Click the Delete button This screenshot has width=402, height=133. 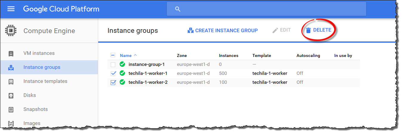pyautogui.click(x=319, y=30)
